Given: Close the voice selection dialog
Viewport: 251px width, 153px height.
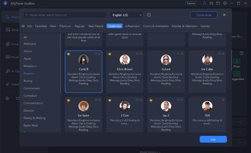Looking at the screenshot, I should (x=224, y=15).
